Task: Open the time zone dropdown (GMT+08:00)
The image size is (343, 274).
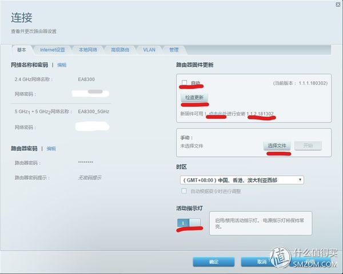Action: click(x=242, y=180)
